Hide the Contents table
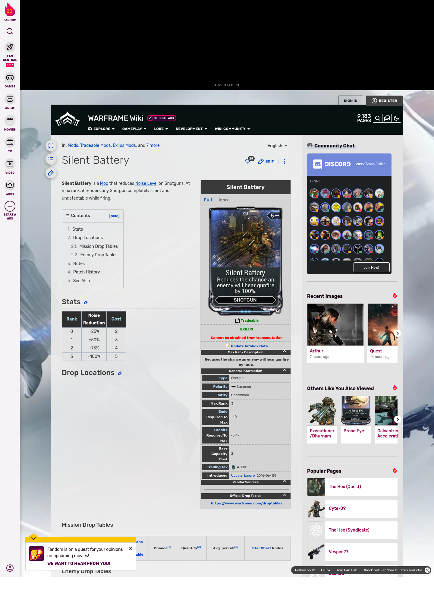This screenshot has height=603, width=434. (114, 216)
